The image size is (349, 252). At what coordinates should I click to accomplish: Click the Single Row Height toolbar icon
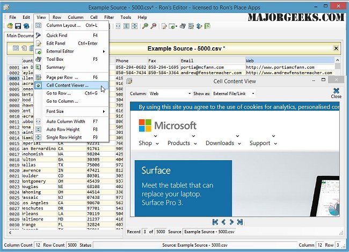pos(134,26)
